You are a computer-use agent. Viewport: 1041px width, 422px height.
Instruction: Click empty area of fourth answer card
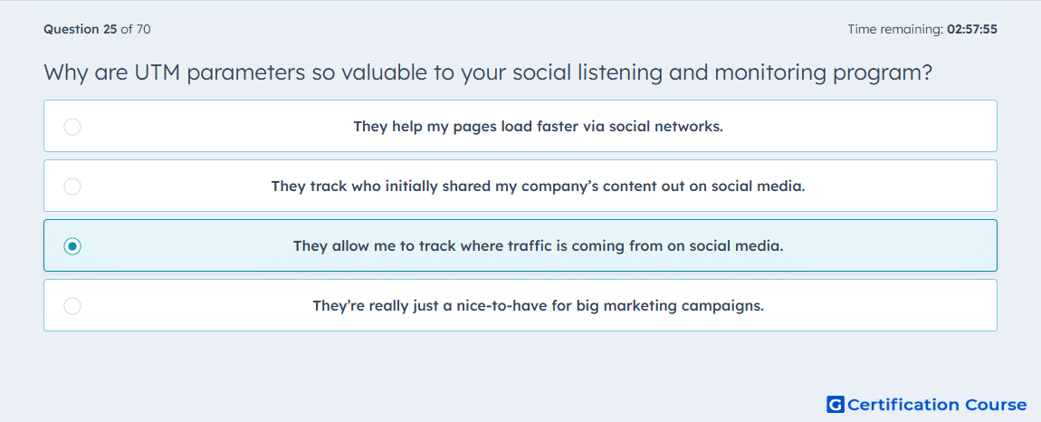pos(883,306)
